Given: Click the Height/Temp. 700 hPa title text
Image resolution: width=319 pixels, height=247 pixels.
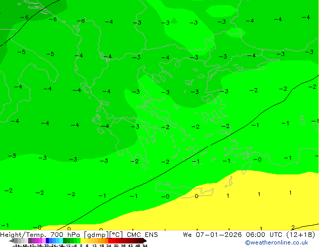Looking at the screenshot, I should click(40, 235).
